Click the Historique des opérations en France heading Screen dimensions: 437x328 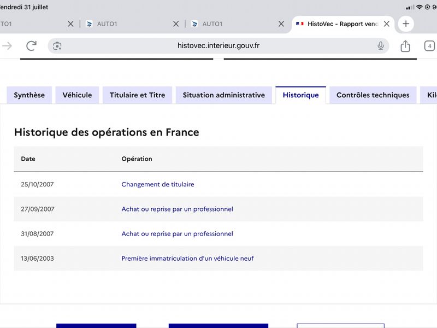tap(107, 132)
